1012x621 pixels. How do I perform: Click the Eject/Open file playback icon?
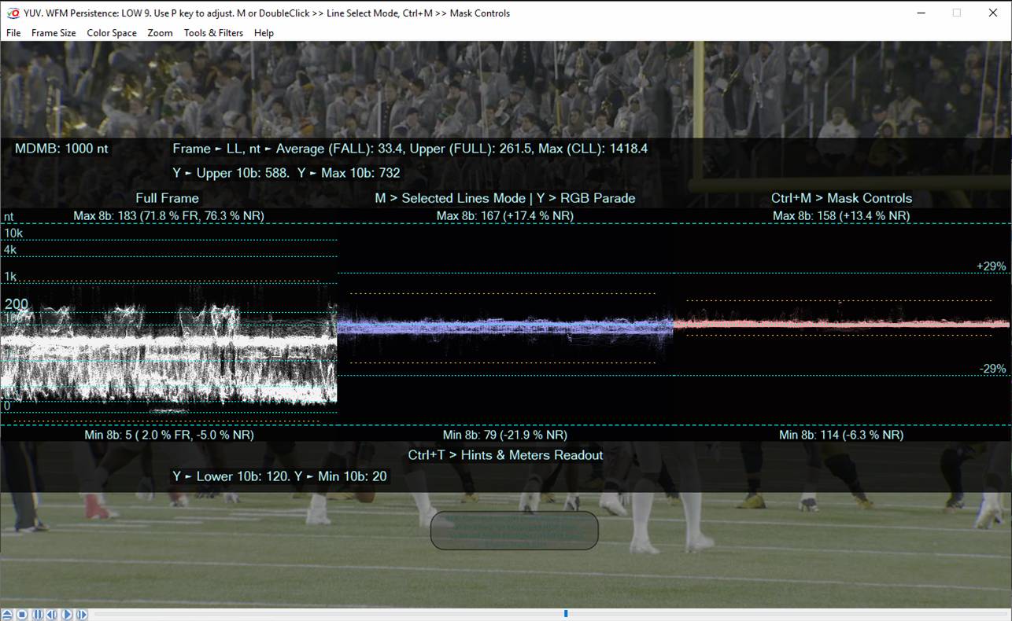[x=7, y=615]
